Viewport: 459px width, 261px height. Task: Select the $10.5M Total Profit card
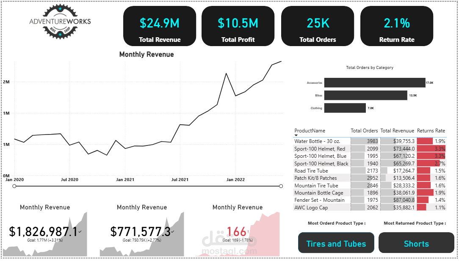pos(238,26)
